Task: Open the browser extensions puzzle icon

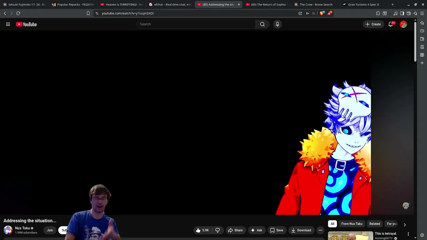Action: click(x=378, y=13)
